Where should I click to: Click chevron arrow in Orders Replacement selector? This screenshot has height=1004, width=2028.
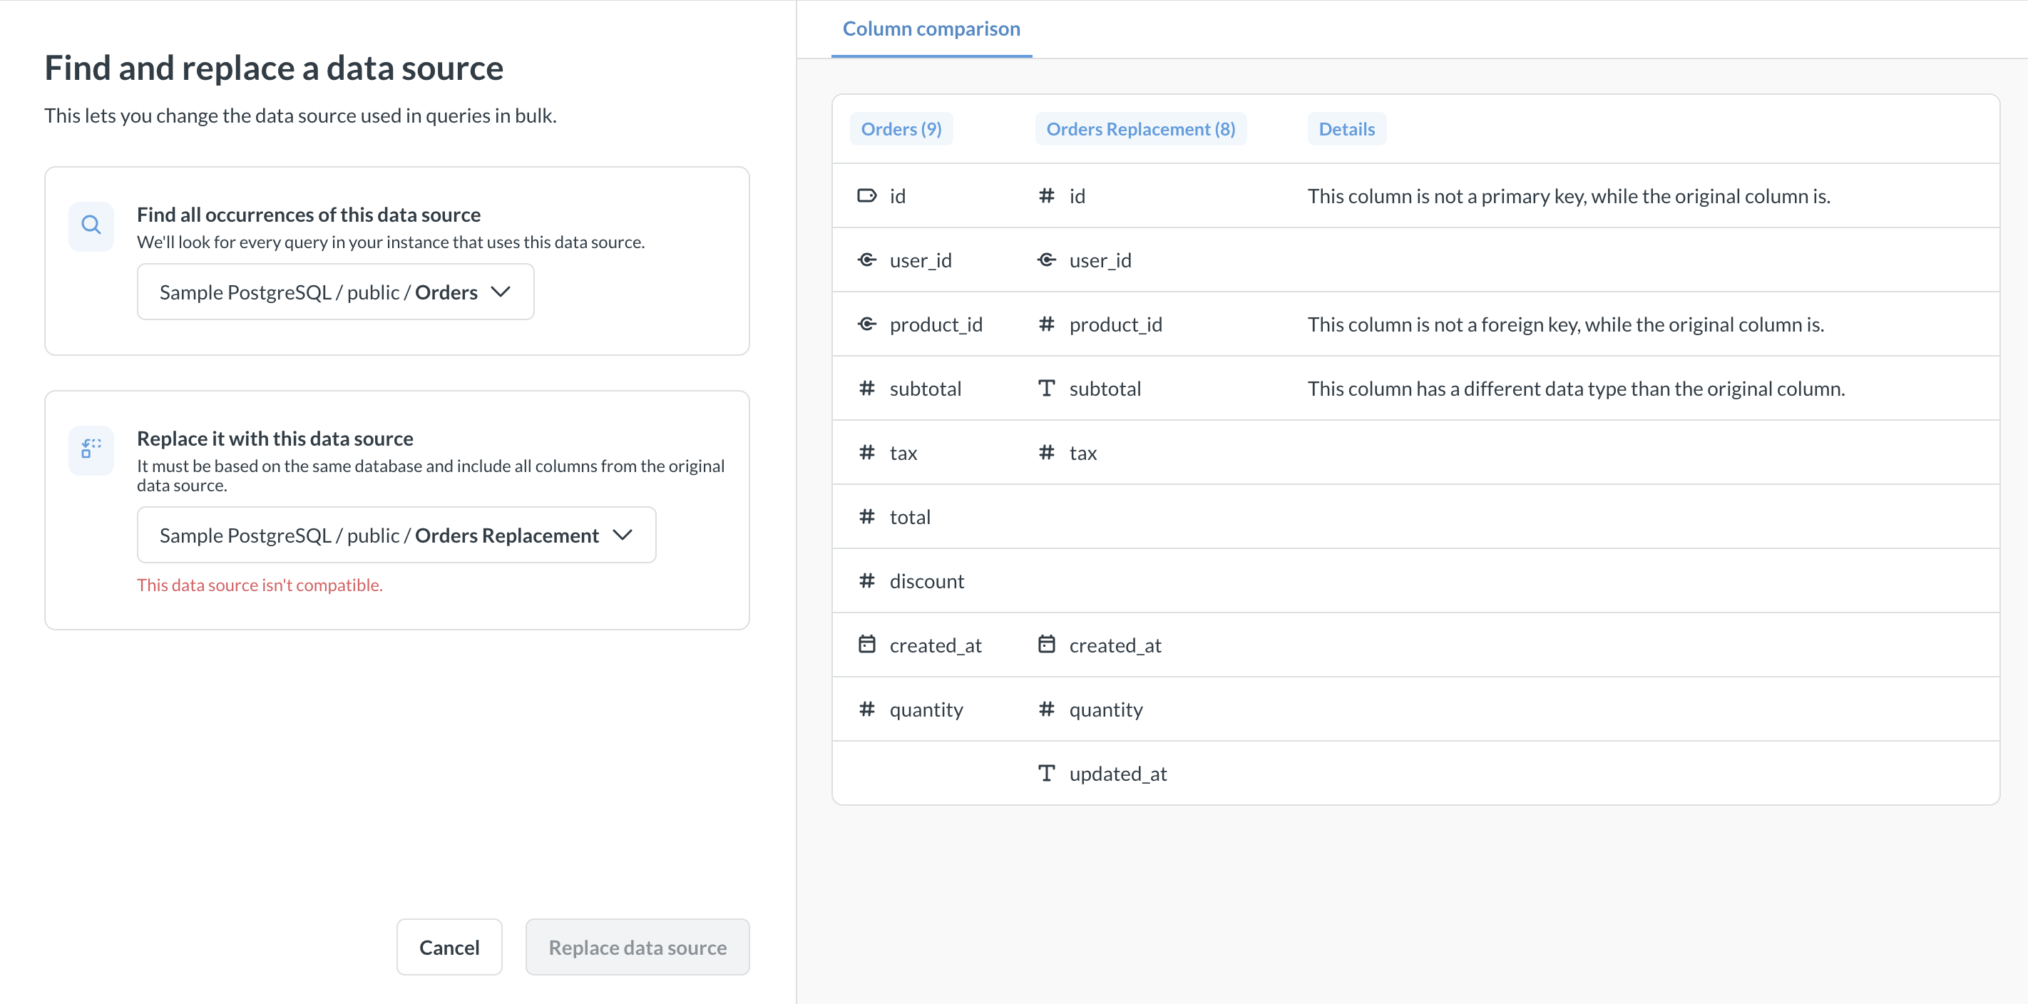point(622,536)
